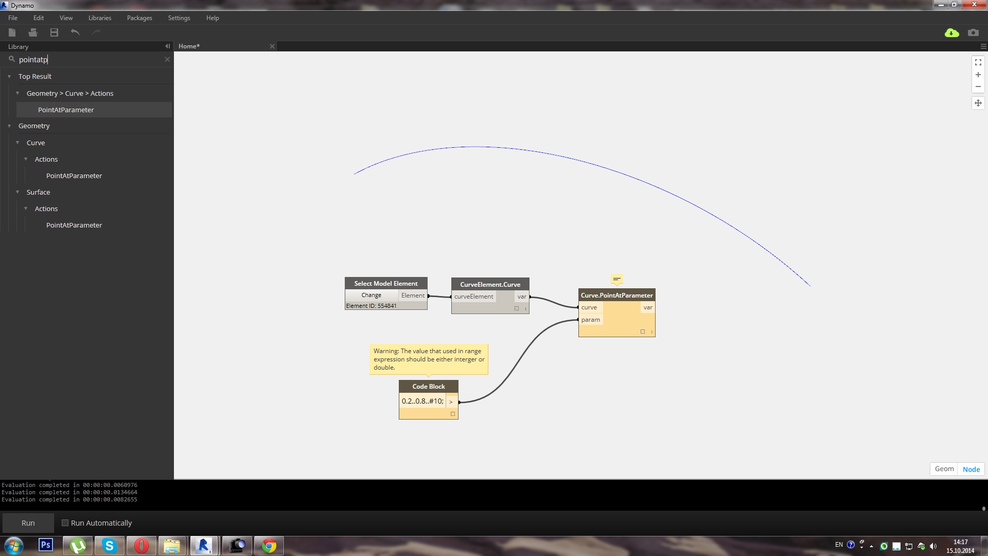Activate the pan tool icon
The height and width of the screenshot is (556, 988).
978,102
